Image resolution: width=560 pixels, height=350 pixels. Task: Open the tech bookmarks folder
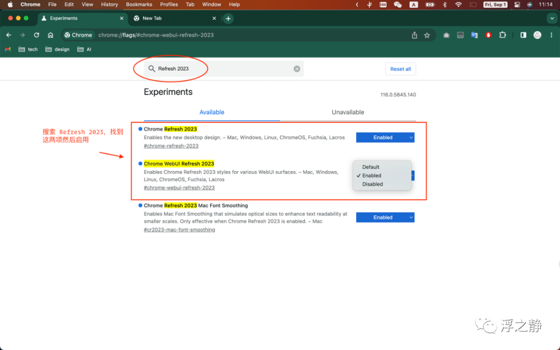28,49
